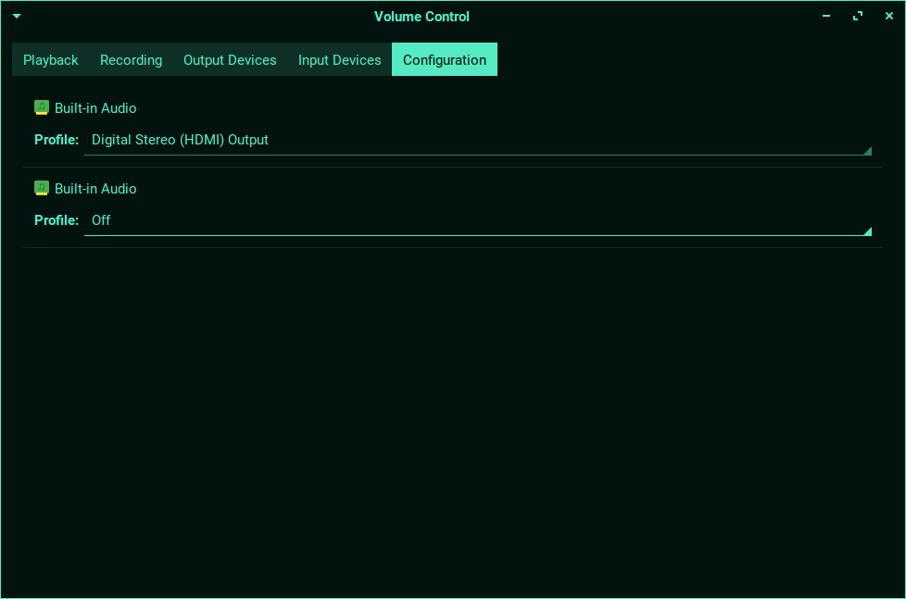
Task: Click the arrow on the Off profile combo box
Action: pyautogui.click(x=866, y=231)
